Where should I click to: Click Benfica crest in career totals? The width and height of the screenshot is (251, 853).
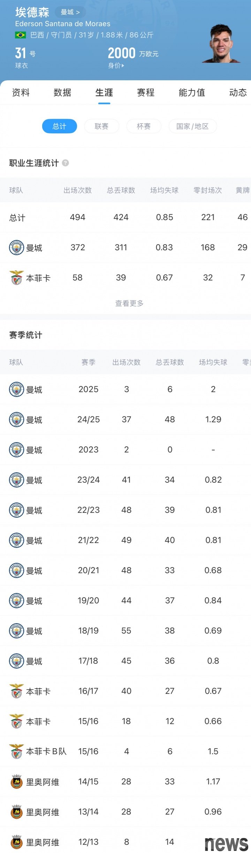(x=16, y=278)
